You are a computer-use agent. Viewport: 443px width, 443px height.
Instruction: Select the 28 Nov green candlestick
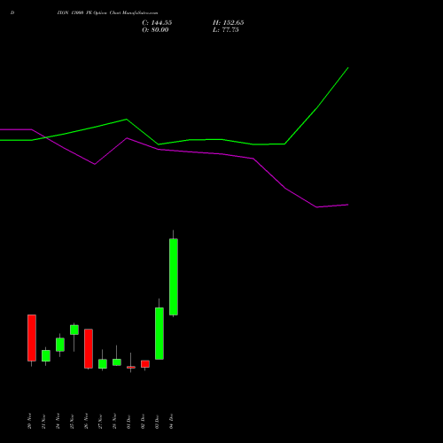click(x=117, y=362)
